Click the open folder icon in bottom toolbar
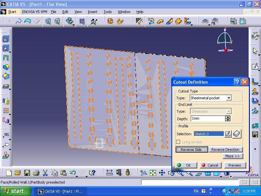The height and width of the screenshot is (196, 261). click(18, 173)
